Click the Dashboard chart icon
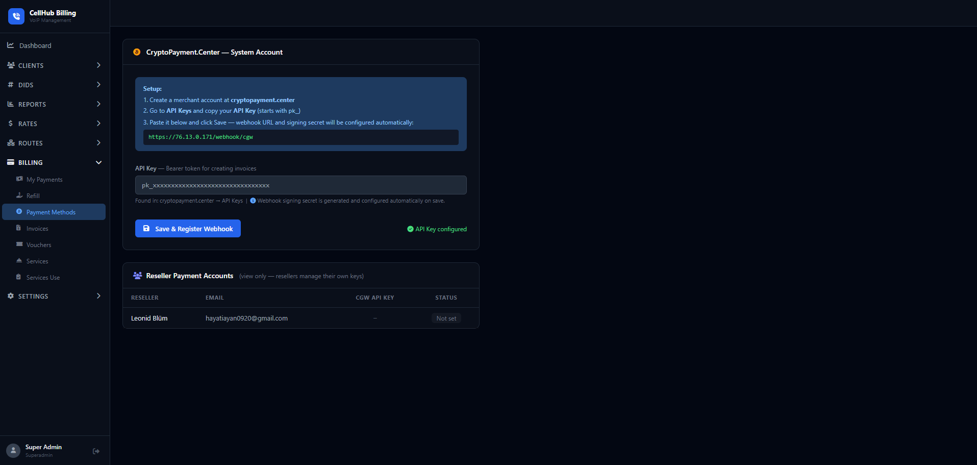 (x=10, y=45)
